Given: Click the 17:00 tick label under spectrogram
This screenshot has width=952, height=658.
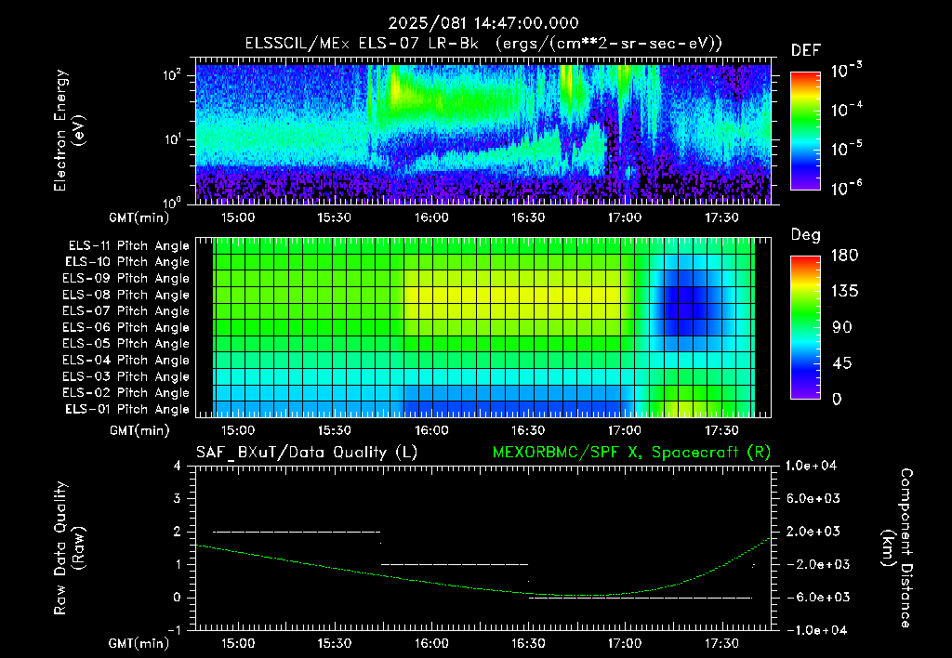Looking at the screenshot, I should click(x=625, y=217).
